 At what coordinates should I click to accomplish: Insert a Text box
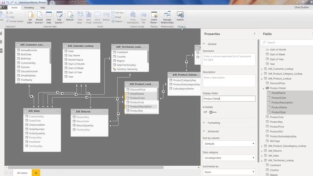(x=117, y=13)
